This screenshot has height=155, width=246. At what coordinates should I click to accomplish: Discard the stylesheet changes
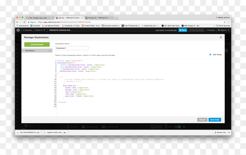pyautogui.click(x=202, y=120)
